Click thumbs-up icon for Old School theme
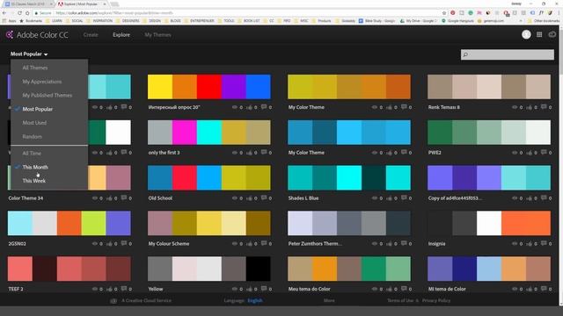Image resolution: width=563 pixels, height=316 pixels. [x=249, y=198]
